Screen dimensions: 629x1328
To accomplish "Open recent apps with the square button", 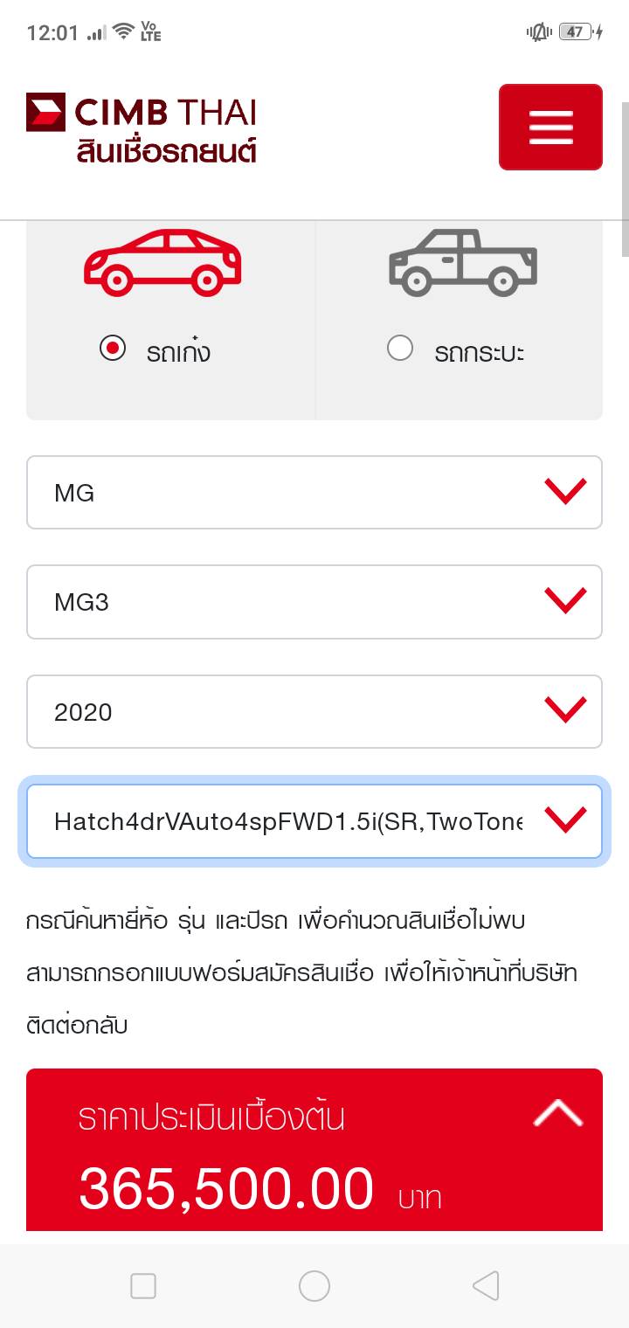I will 142,1285.
